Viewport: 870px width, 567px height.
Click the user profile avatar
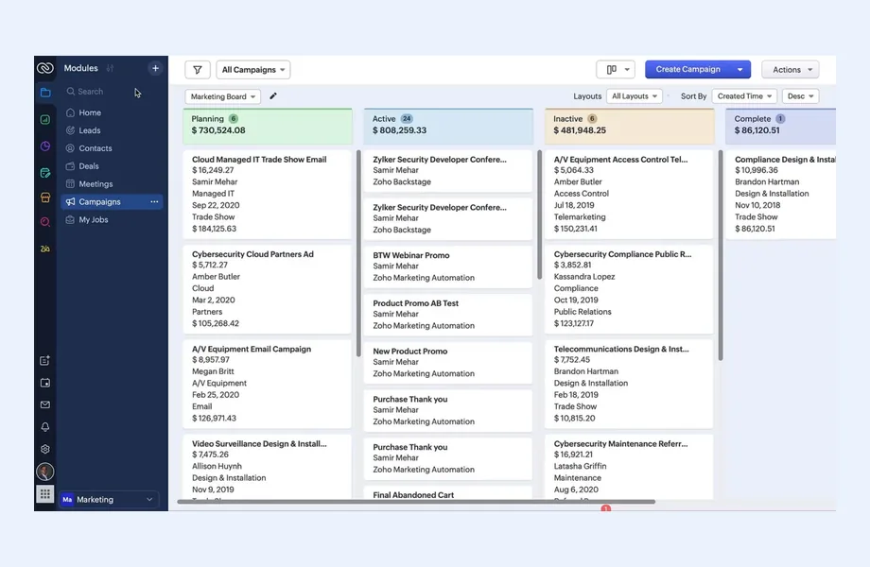[x=45, y=472]
